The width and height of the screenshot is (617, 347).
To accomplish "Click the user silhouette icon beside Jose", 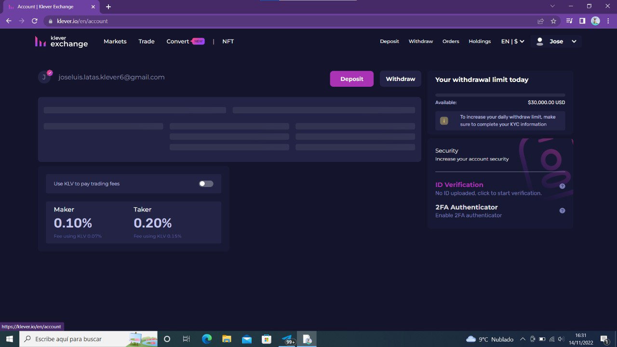I will point(540,41).
